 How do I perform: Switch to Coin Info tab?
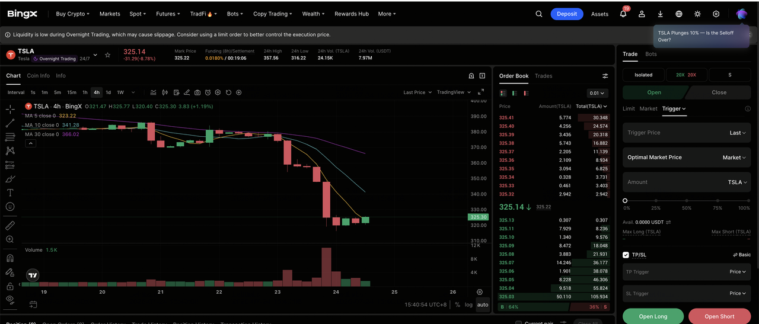coord(39,76)
